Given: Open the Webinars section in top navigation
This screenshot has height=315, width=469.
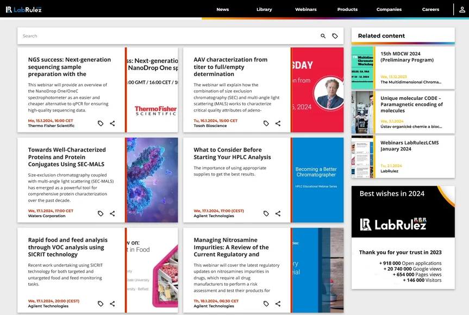Looking at the screenshot, I should click(x=305, y=9).
